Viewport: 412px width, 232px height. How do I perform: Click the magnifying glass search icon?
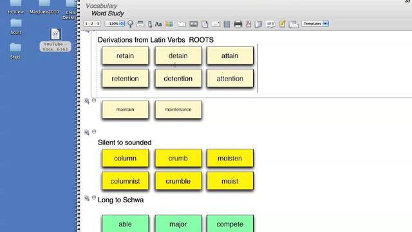pos(130,24)
